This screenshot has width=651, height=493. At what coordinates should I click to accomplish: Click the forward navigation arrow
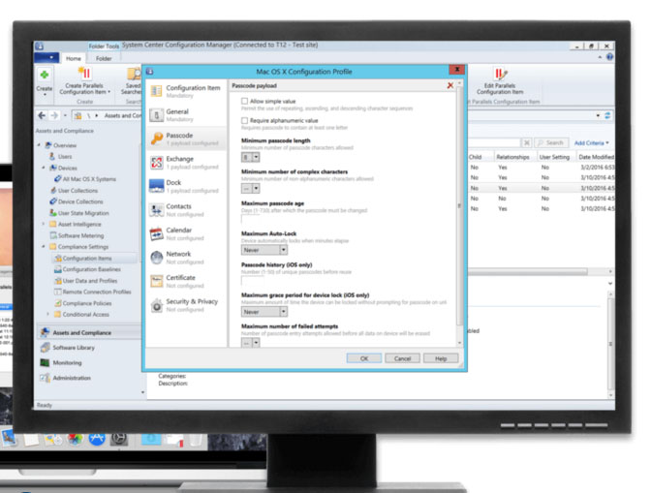(55, 115)
